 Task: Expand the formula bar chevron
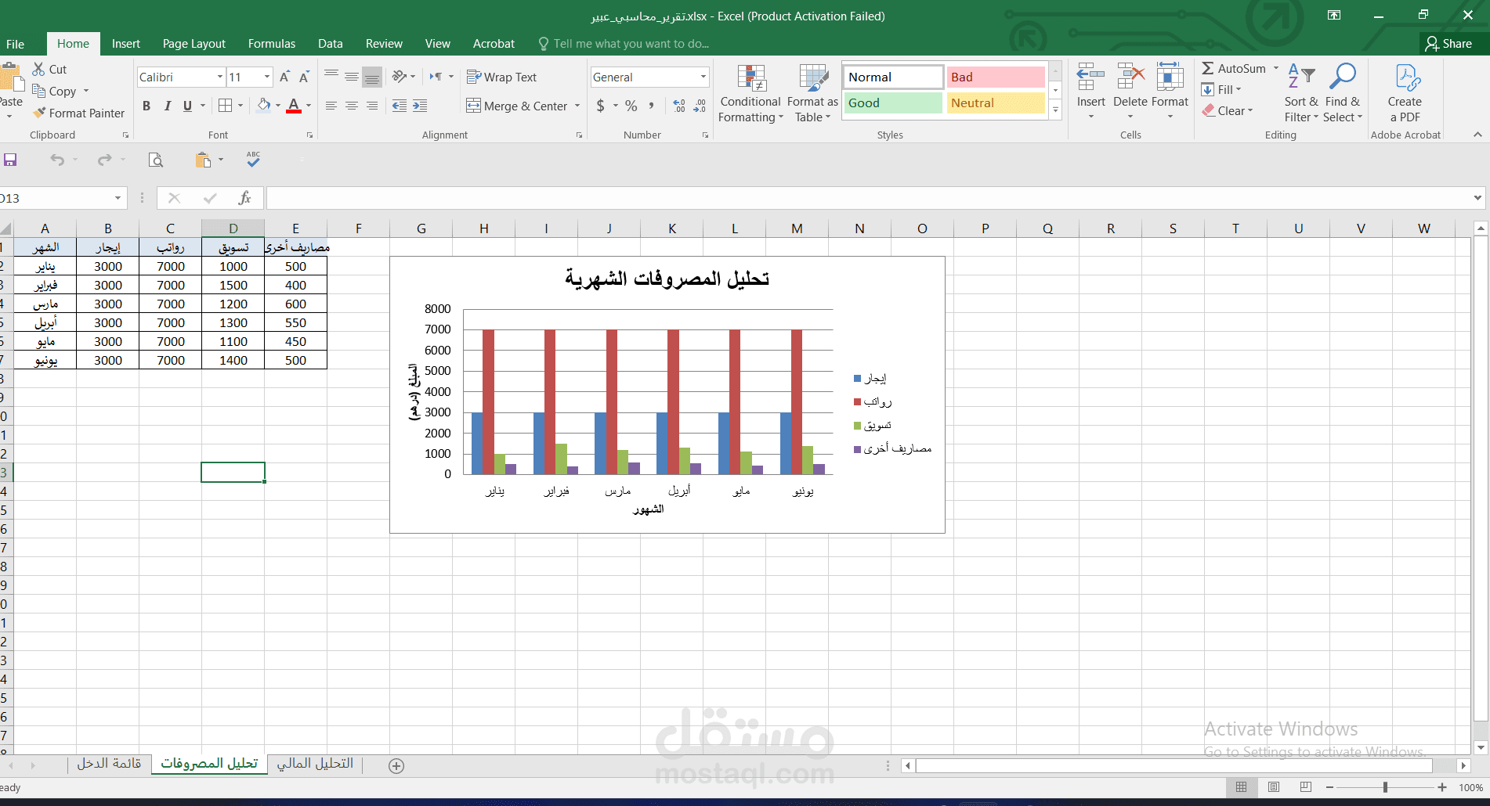[1477, 198]
